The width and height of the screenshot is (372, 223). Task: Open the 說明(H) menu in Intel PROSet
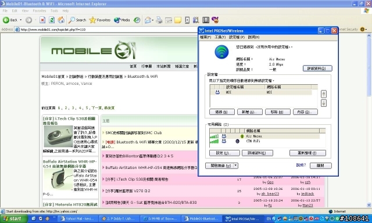[x=253, y=37]
